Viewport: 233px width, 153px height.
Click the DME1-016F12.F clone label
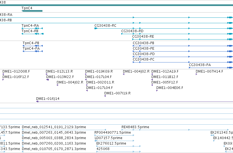[16, 77]
